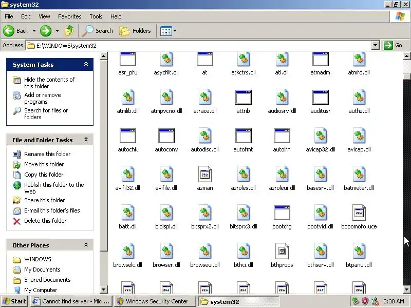Click the taskbar clock showing 2:38 AM
The width and height of the screenshot is (411, 308).
(x=394, y=301)
